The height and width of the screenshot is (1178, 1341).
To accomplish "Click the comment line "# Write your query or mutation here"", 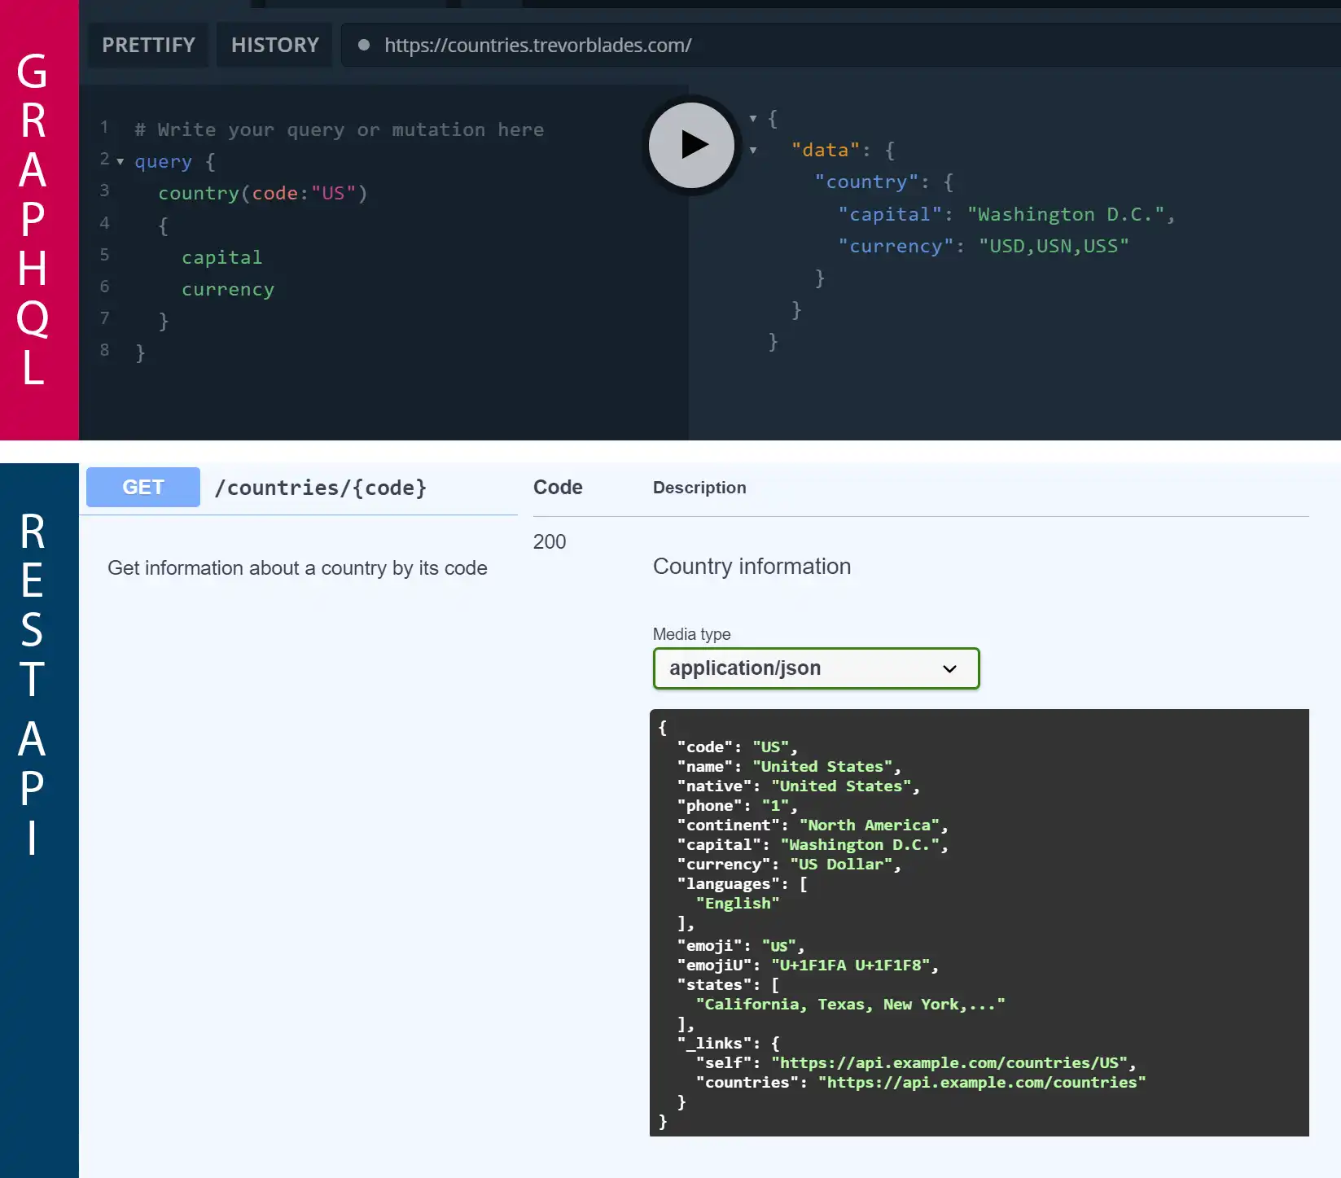I will click(339, 130).
